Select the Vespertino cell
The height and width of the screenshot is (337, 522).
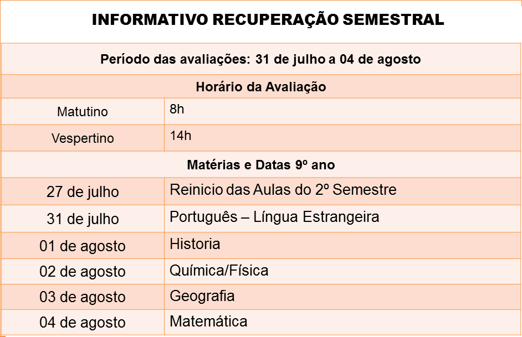tap(83, 138)
